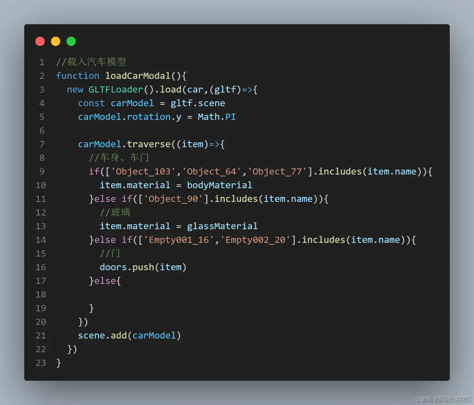Click the yellow minimize dot
Viewport: 474px width, 405px height.
tap(56, 41)
